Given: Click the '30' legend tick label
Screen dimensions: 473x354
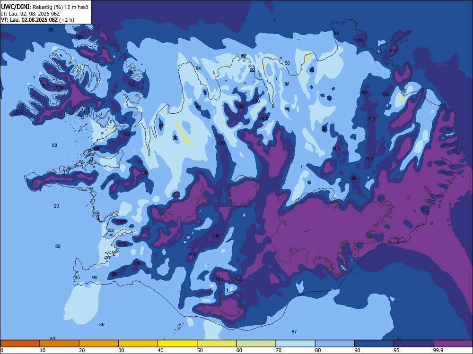Looking at the screenshot, I should [121, 350].
